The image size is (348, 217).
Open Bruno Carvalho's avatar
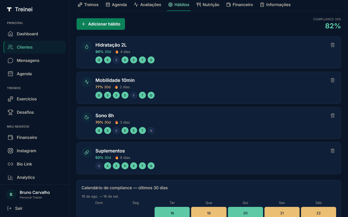(11, 194)
